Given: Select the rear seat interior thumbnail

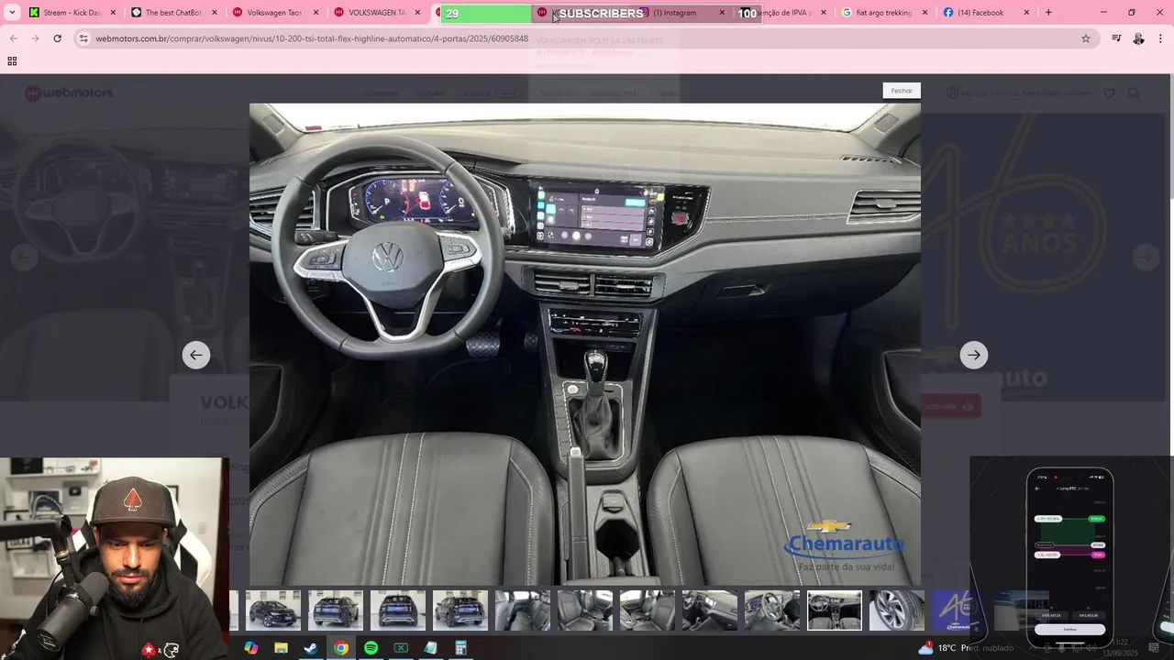Looking at the screenshot, I should pos(523,610).
